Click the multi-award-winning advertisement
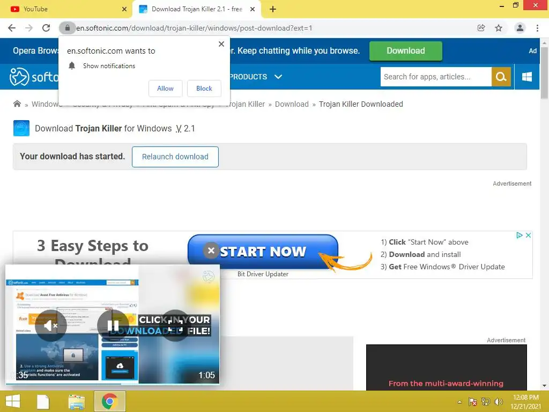This screenshot has height=412, width=549. tap(447, 367)
